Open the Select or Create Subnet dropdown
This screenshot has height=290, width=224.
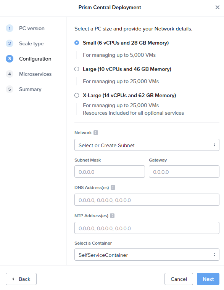click(x=147, y=145)
